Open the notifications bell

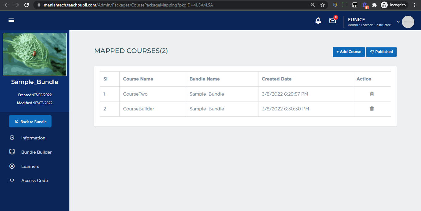[x=318, y=21]
